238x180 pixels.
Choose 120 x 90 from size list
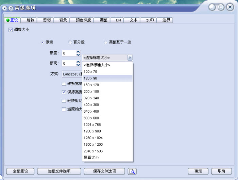click(107, 78)
